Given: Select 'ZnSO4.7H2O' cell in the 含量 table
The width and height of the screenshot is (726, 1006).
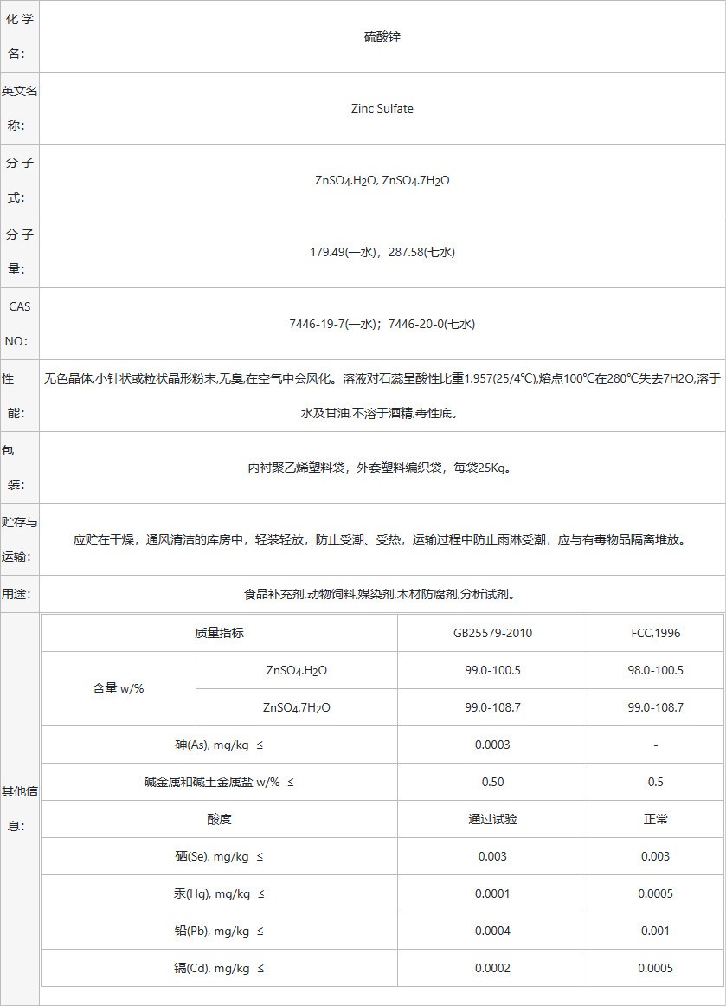Looking at the screenshot, I should (296, 708).
